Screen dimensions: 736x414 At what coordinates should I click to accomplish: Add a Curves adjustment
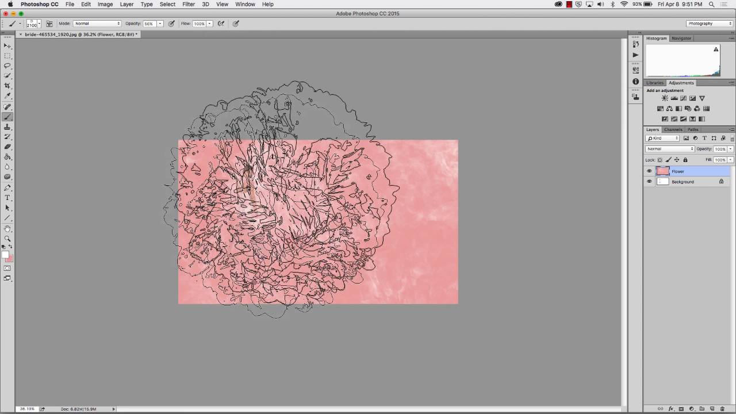click(683, 98)
